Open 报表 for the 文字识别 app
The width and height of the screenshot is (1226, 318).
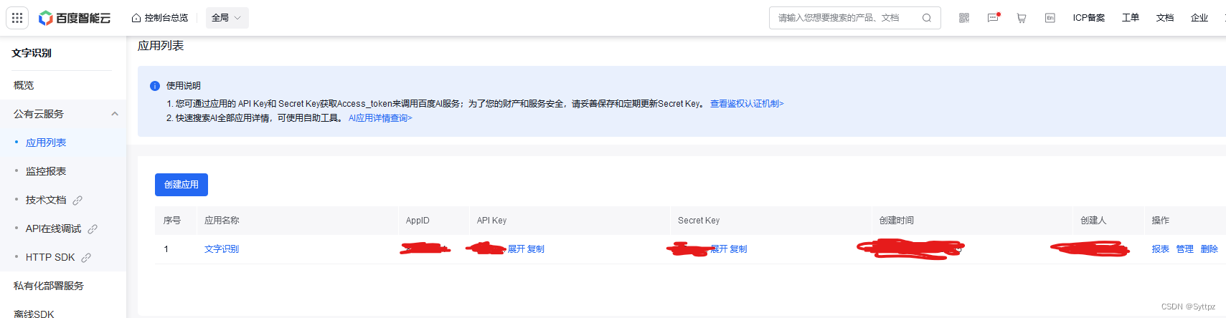click(1161, 249)
